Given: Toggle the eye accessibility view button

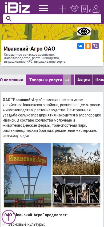Looking at the screenshot, I should pos(84,31).
